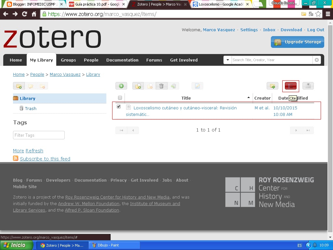Click the create collection icon in sidebar
The height and width of the screenshot is (250, 333).
(x=19, y=86)
